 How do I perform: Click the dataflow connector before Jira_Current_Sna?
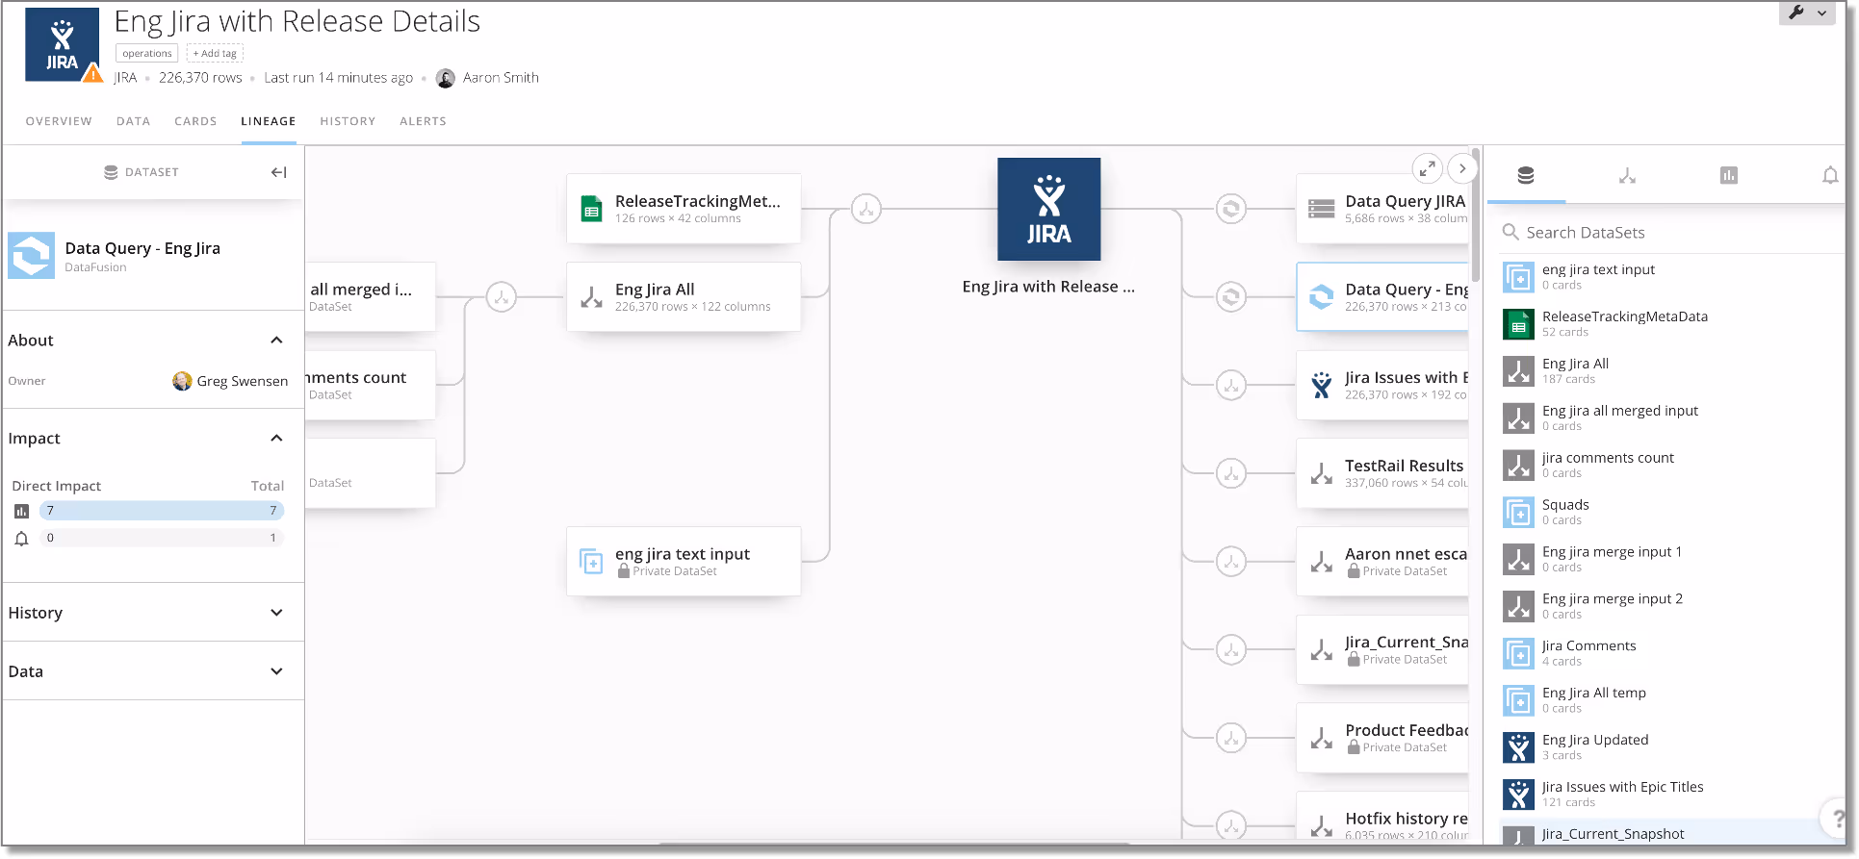pos(1231,650)
